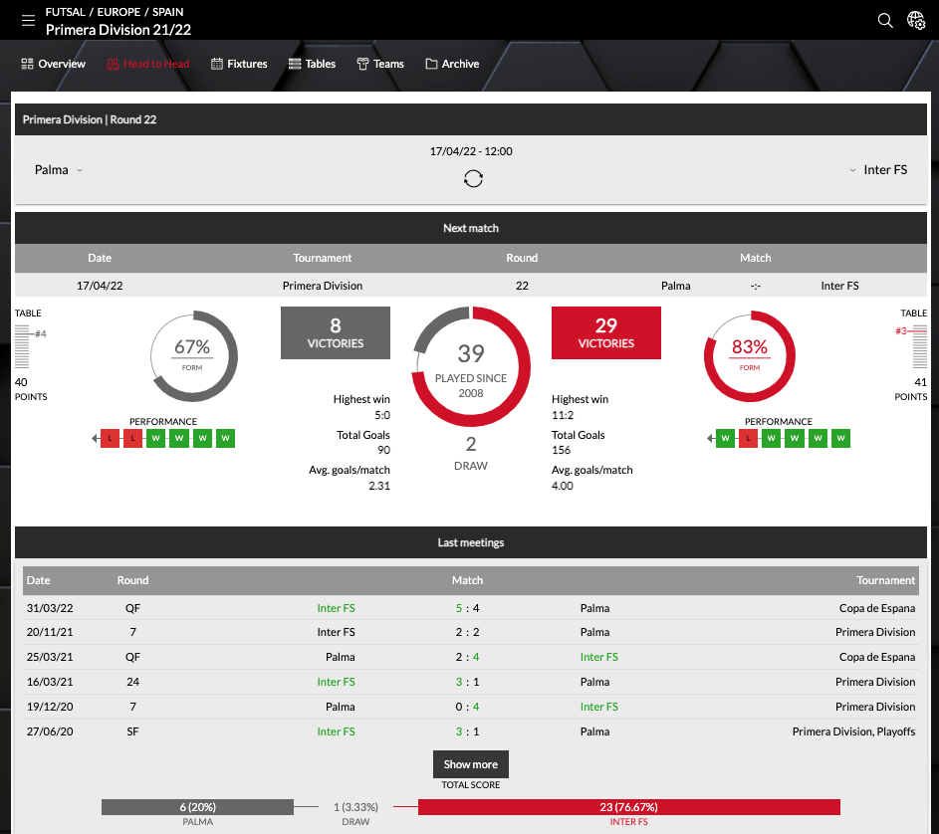Click the 17/04/22 - 12:00 match time
939x834 pixels.
(x=471, y=151)
